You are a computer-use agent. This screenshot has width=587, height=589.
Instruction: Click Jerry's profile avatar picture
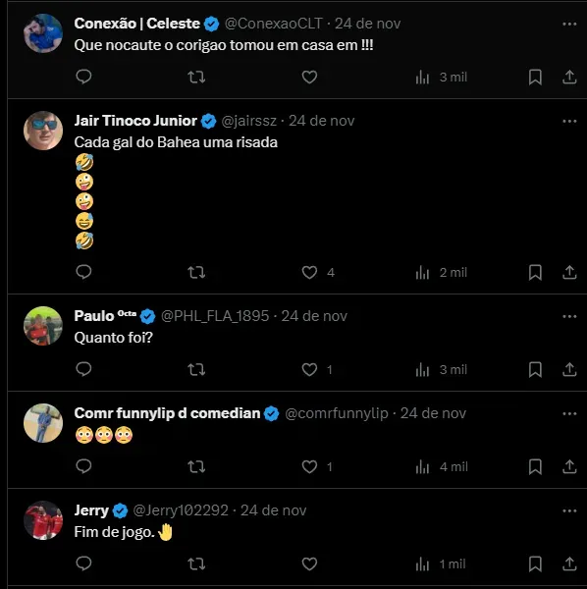(x=43, y=520)
